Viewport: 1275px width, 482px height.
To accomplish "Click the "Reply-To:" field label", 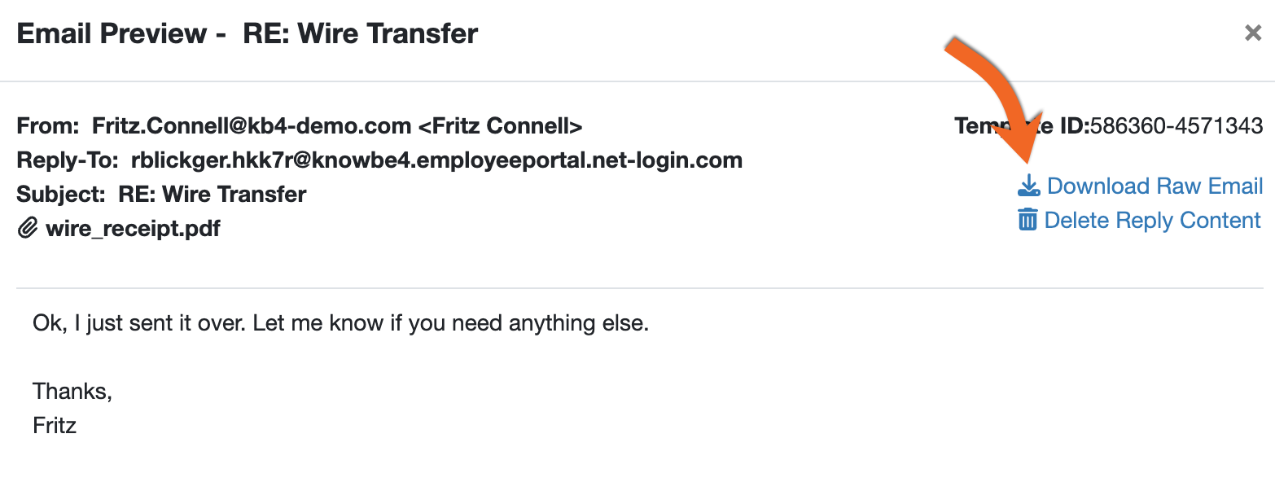I will tap(68, 160).
